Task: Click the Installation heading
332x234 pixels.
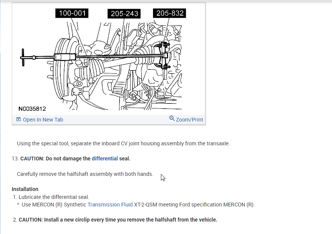Action: click(25, 189)
